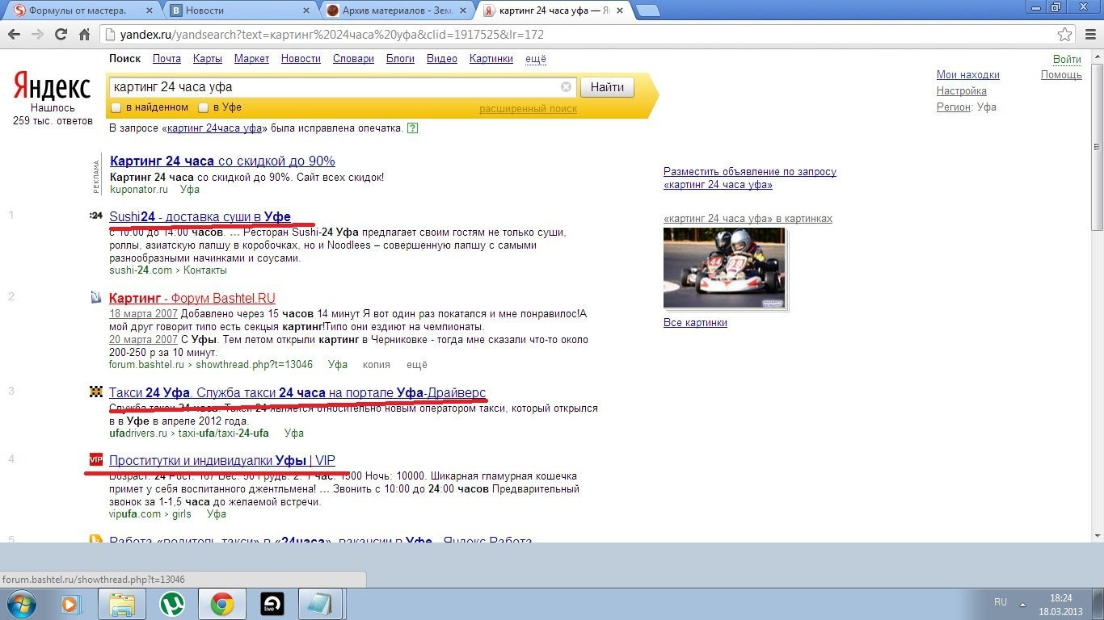Click the page scrollbar down arrow
Viewport: 1104px width, 620px height.
coord(1097,535)
